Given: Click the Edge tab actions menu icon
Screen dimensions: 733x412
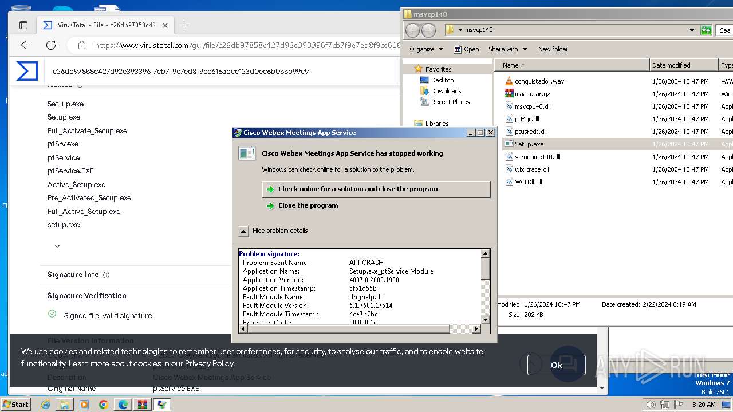Looking at the screenshot, I should (23, 25).
